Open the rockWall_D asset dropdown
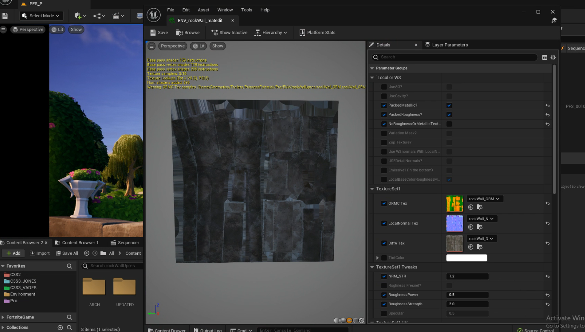Screen dimensions: 585x332 pos(482,238)
